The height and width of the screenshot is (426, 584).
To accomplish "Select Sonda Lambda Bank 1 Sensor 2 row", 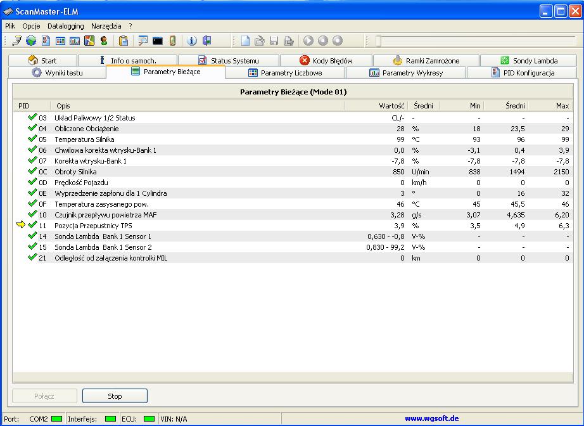I will pos(293,247).
